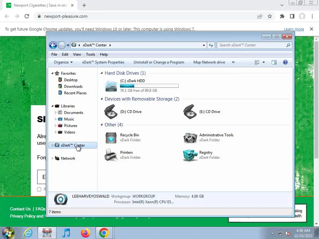Select the Printers icon
Screen dimensions: 319x239
(111, 155)
